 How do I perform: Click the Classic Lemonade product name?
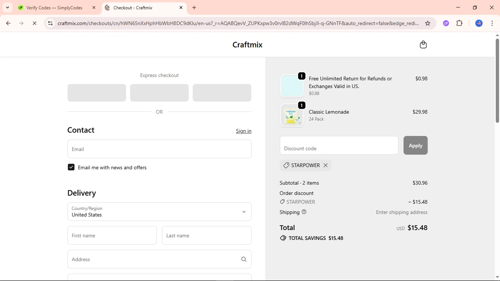coord(329,112)
